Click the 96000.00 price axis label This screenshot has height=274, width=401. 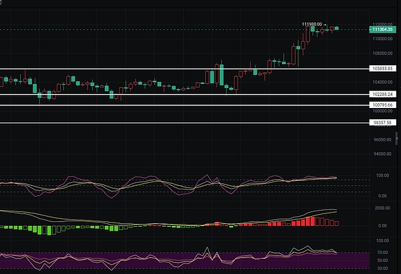click(x=380, y=139)
